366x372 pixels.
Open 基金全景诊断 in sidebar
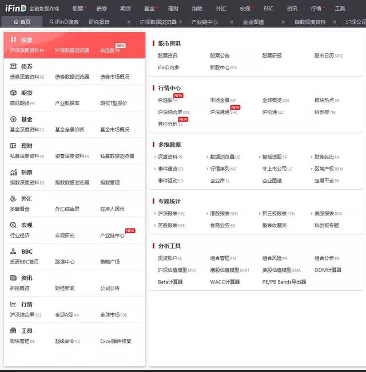click(x=70, y=130)
